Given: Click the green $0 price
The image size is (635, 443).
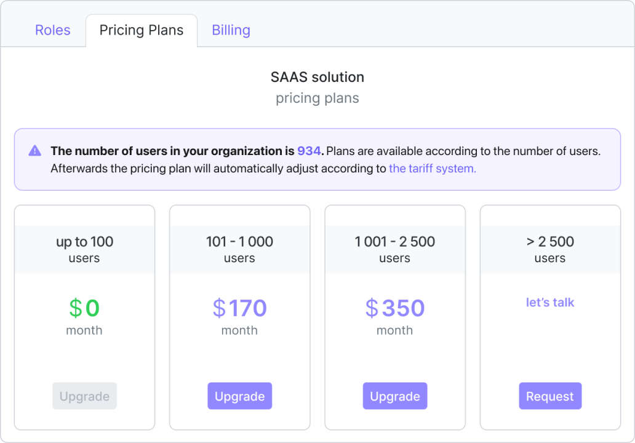Looking at the screenshot, I should pos(84,308).
